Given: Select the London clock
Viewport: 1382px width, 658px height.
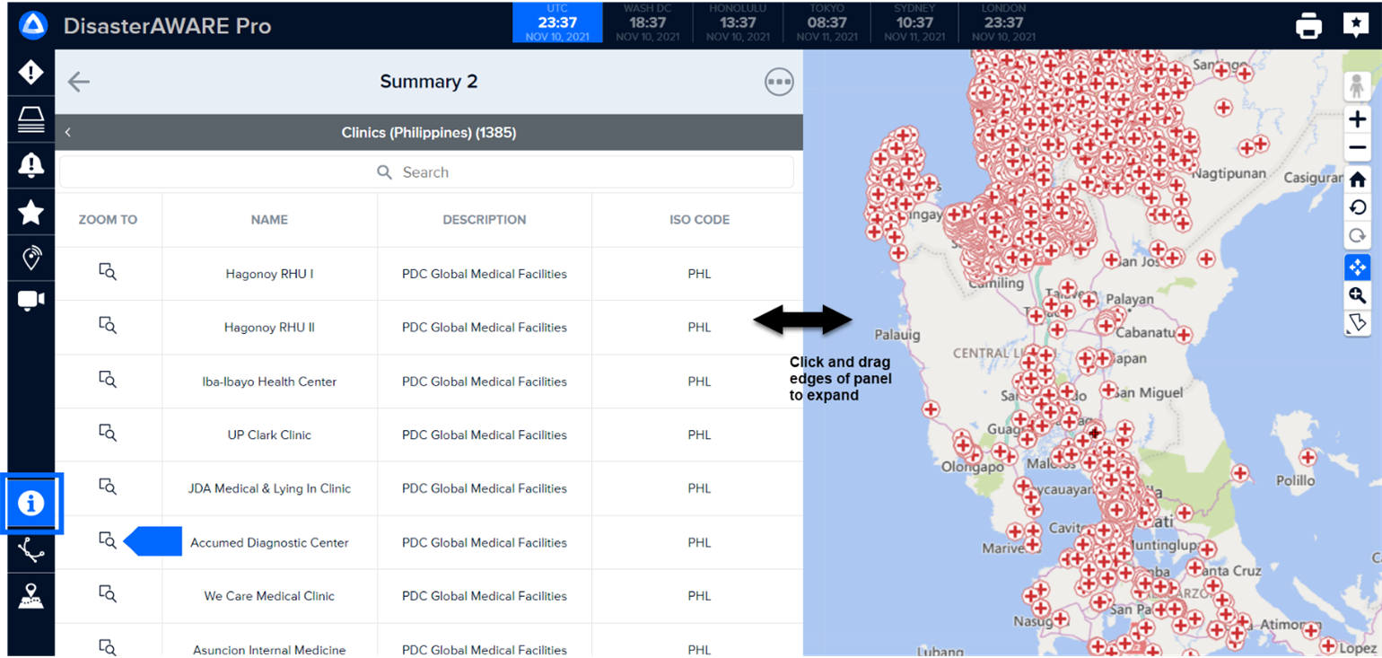Looking at the screenshot, I should (x=1003, y=22).
